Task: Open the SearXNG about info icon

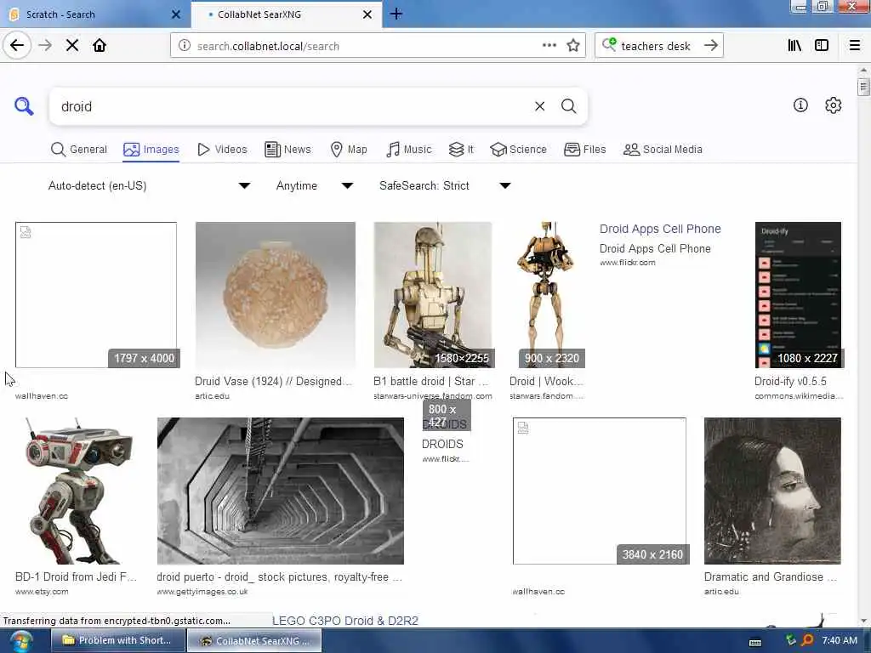Action: (x=800, y=105)
